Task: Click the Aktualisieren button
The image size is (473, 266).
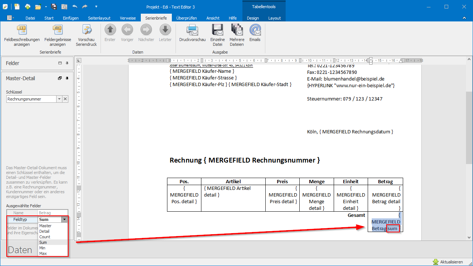Action: tap(448, 262)
